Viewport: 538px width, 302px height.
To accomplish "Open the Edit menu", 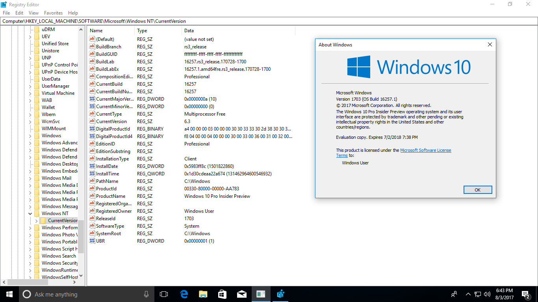I will click(19, 13).
